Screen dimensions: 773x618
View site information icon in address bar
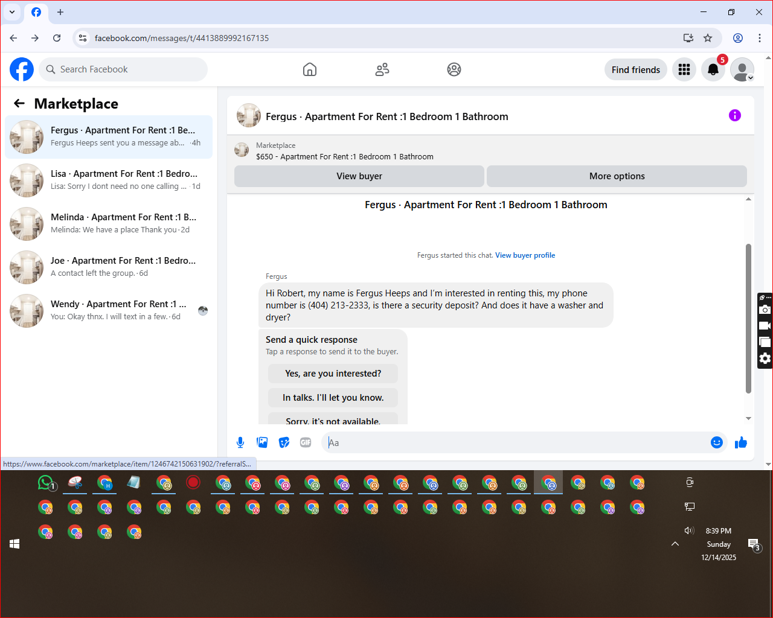point(83,38)
